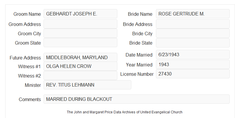The image size is (235, 118).
Task: Click the Bride State field
Action: (193, 43)
